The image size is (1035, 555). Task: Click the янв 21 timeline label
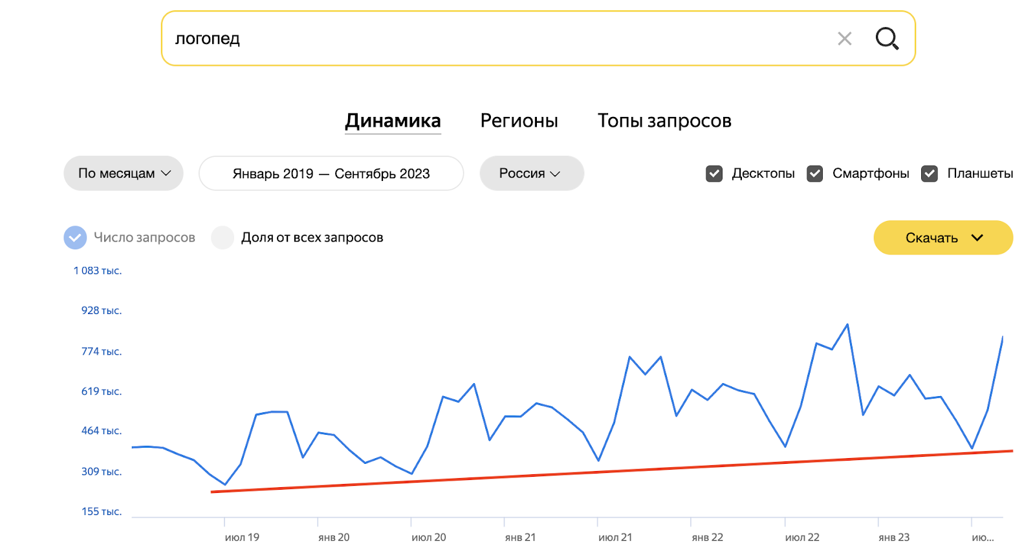click(x=521, y=538)
